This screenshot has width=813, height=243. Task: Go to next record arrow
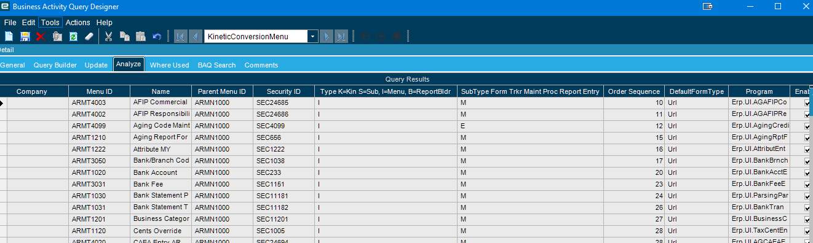tap(327, 37)
